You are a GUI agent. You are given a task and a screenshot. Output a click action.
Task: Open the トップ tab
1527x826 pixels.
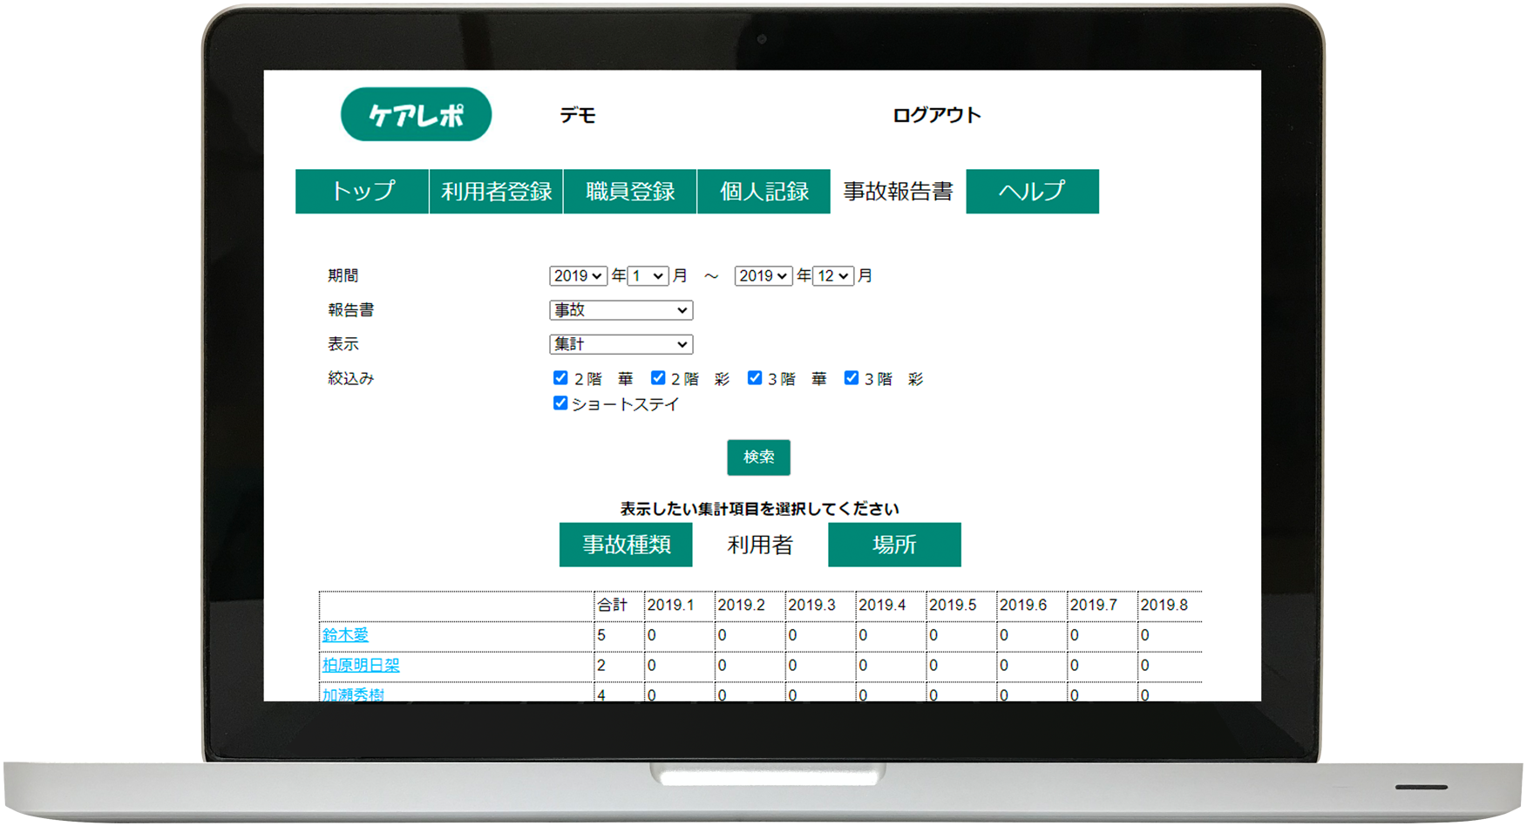point(362,191)
